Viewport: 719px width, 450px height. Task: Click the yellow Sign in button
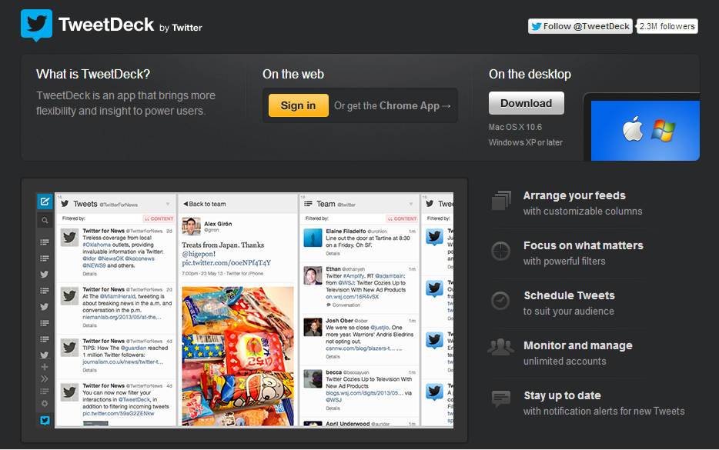click(298, 105)
